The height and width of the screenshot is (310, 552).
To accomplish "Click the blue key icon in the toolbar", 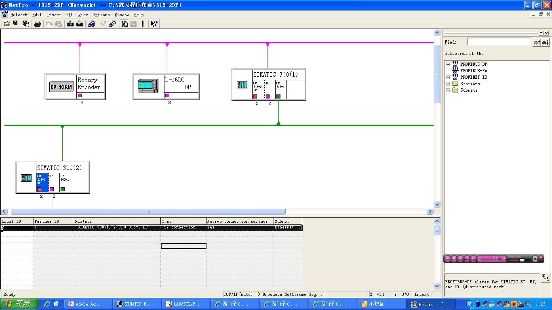I will click(112, 24).
